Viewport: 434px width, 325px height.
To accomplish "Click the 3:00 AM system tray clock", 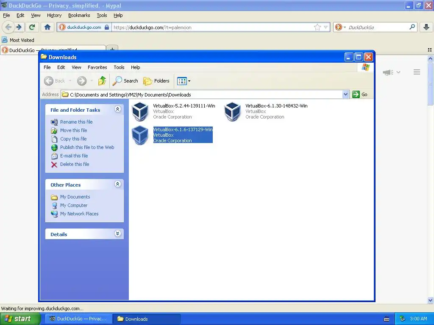I will pos(418,319).
